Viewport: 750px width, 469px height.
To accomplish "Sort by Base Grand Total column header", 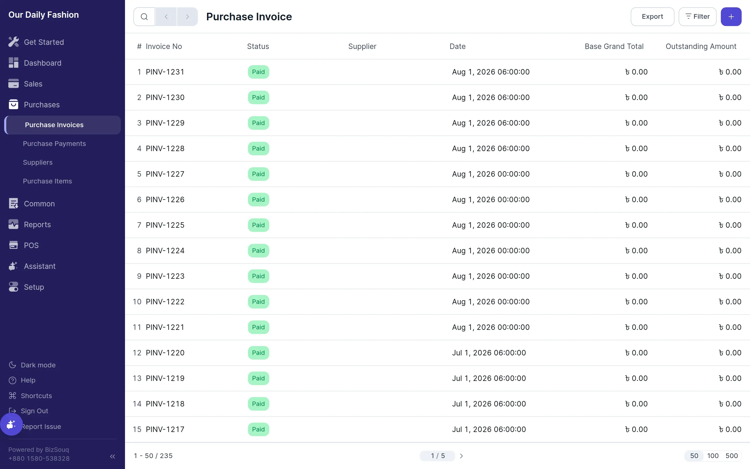I will (x=614, y=46).
